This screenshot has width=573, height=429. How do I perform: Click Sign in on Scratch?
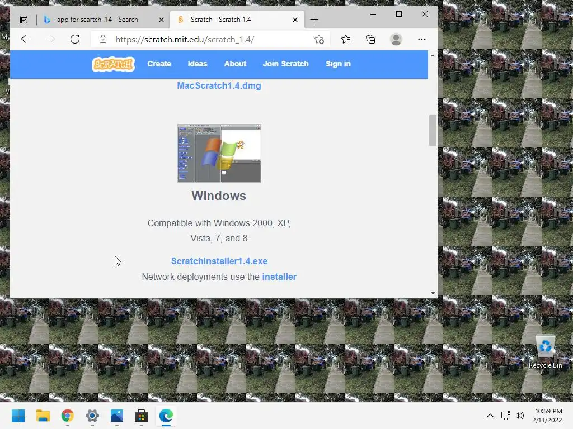pos(338,64)
